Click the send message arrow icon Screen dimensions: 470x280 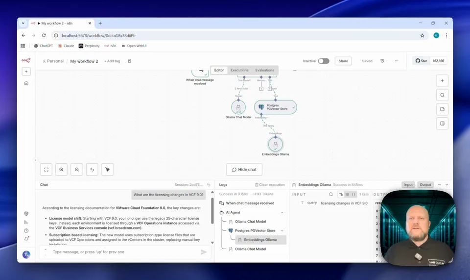click(x=204, y=252)
